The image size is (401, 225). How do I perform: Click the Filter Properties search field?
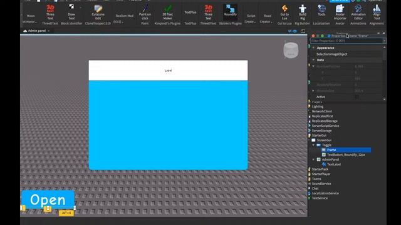click(346, 41)
